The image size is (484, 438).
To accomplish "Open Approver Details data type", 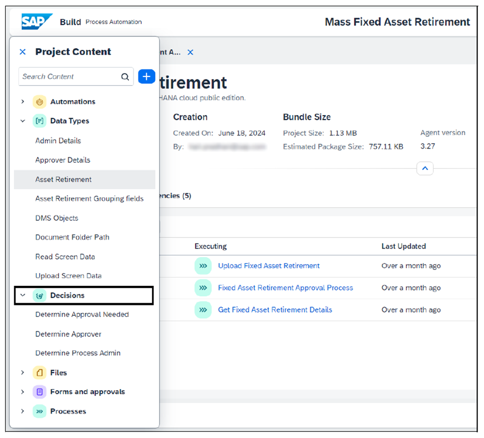I will [63, 160].
